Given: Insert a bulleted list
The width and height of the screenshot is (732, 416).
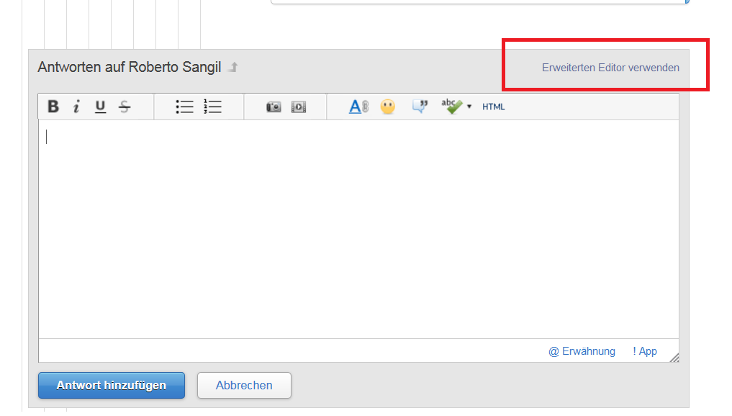Looking at the screenshot, I should (184, 107).
